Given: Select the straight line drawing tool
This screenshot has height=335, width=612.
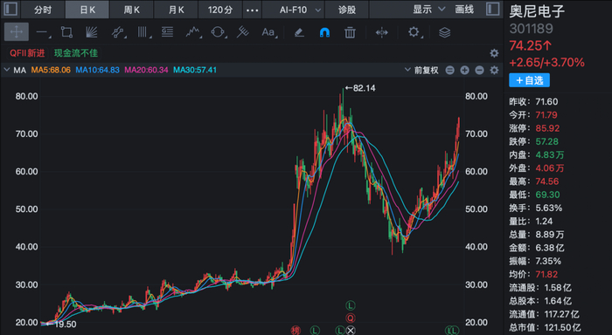Looking at the screenshot, I should point(42,32).
